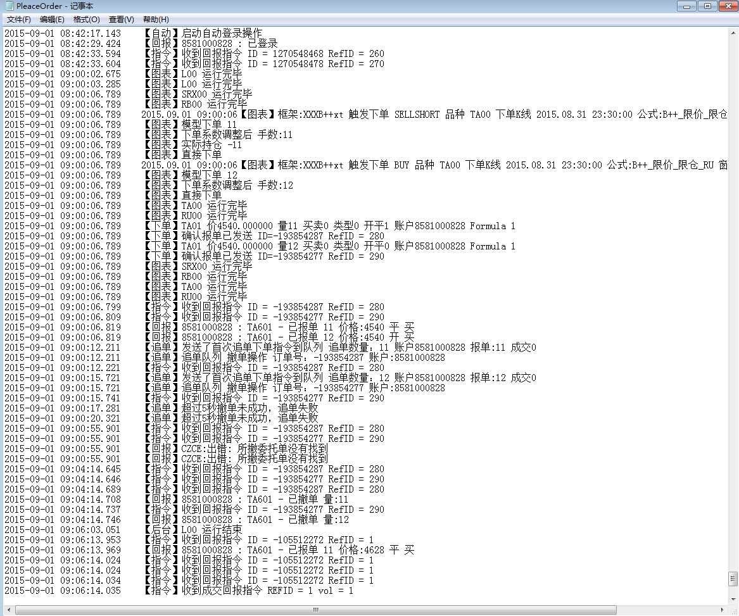Click the vertical scrollbar thumb

(733, 579)
